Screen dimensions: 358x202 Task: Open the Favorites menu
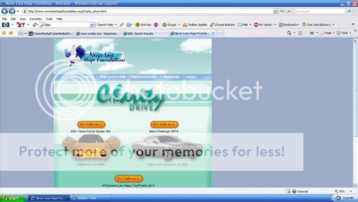pyautogui.click(x=35, y=19)
